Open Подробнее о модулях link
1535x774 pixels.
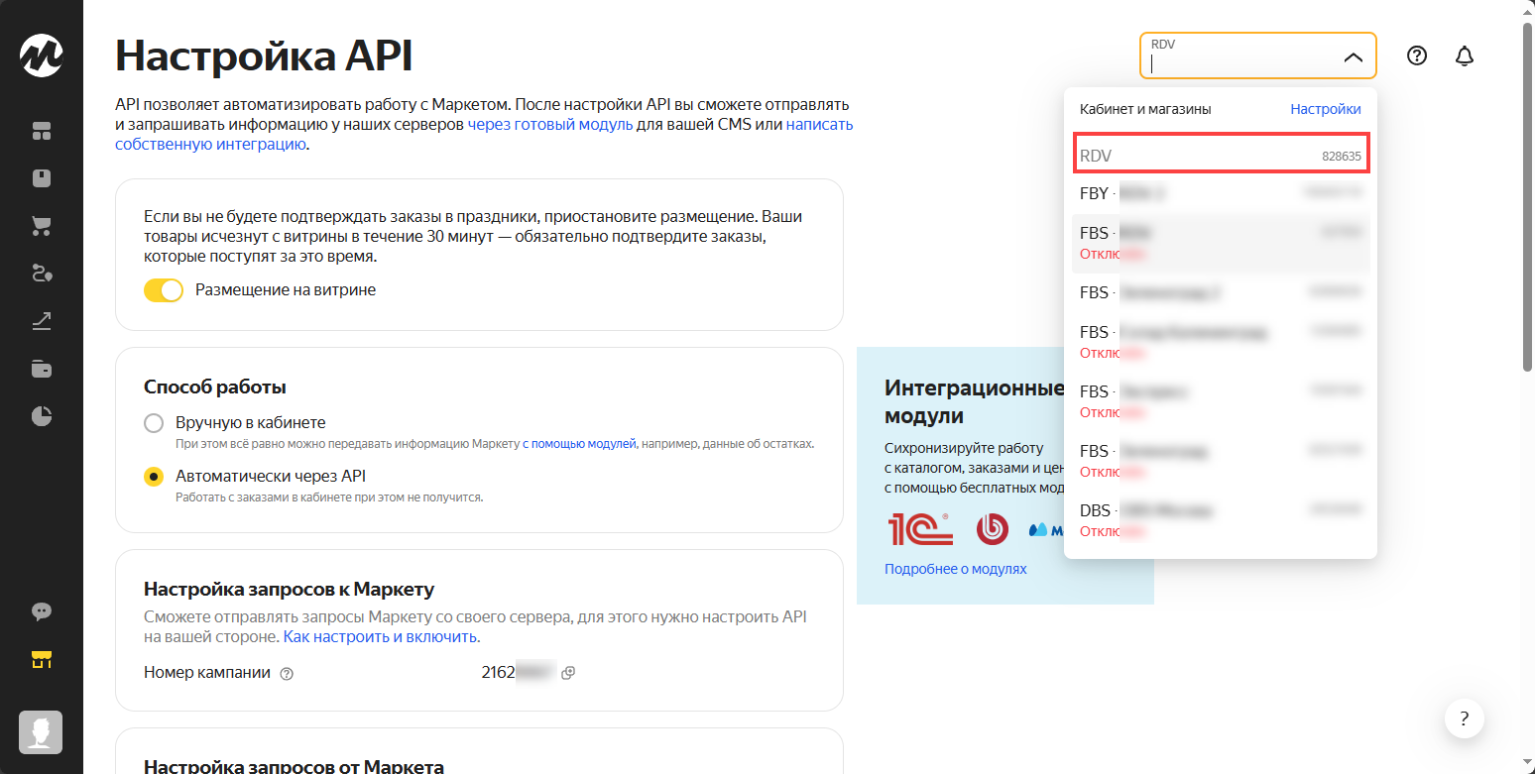click(956, 569)
